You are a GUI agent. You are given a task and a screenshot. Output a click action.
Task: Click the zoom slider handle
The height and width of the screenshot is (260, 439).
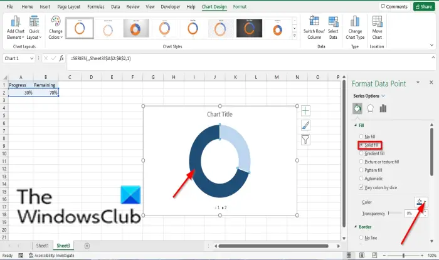tap(403, 255)
